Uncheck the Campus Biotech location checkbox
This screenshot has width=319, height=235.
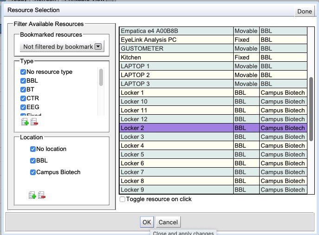point(33,172)
